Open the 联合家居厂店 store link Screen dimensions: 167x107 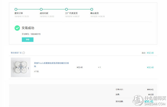16,53
